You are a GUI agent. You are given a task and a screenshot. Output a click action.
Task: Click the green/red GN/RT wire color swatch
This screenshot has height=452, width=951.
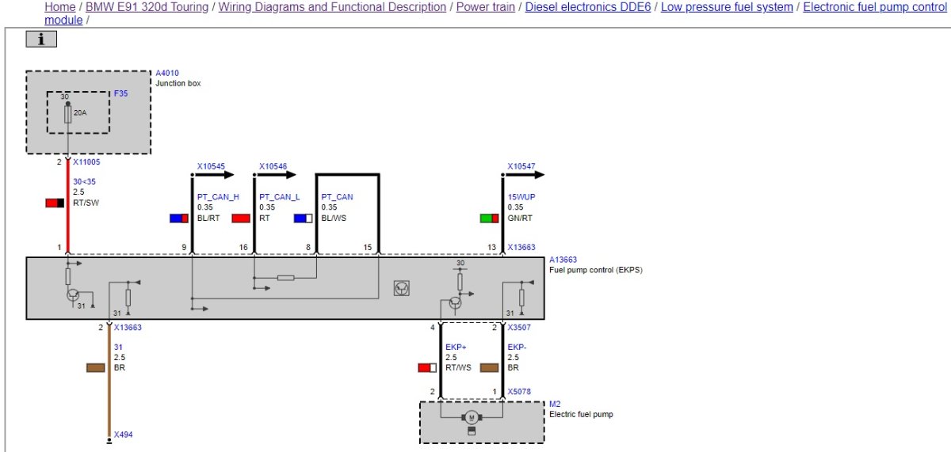489,218
